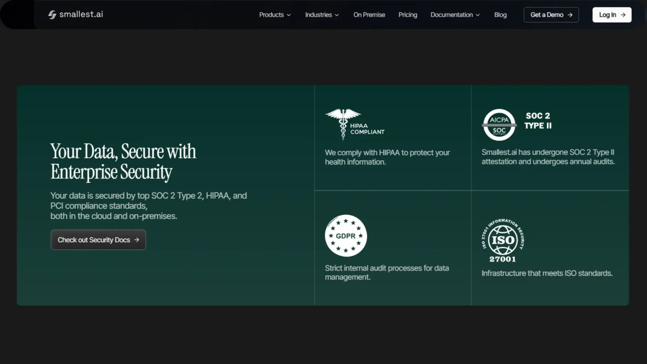Navigate to the Blog section
The image size is (647, 364).
pyautogui.click(x=500, y=15)
